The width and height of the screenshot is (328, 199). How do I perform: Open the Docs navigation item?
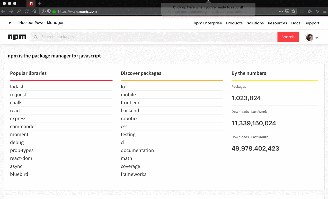coord(296,23)
